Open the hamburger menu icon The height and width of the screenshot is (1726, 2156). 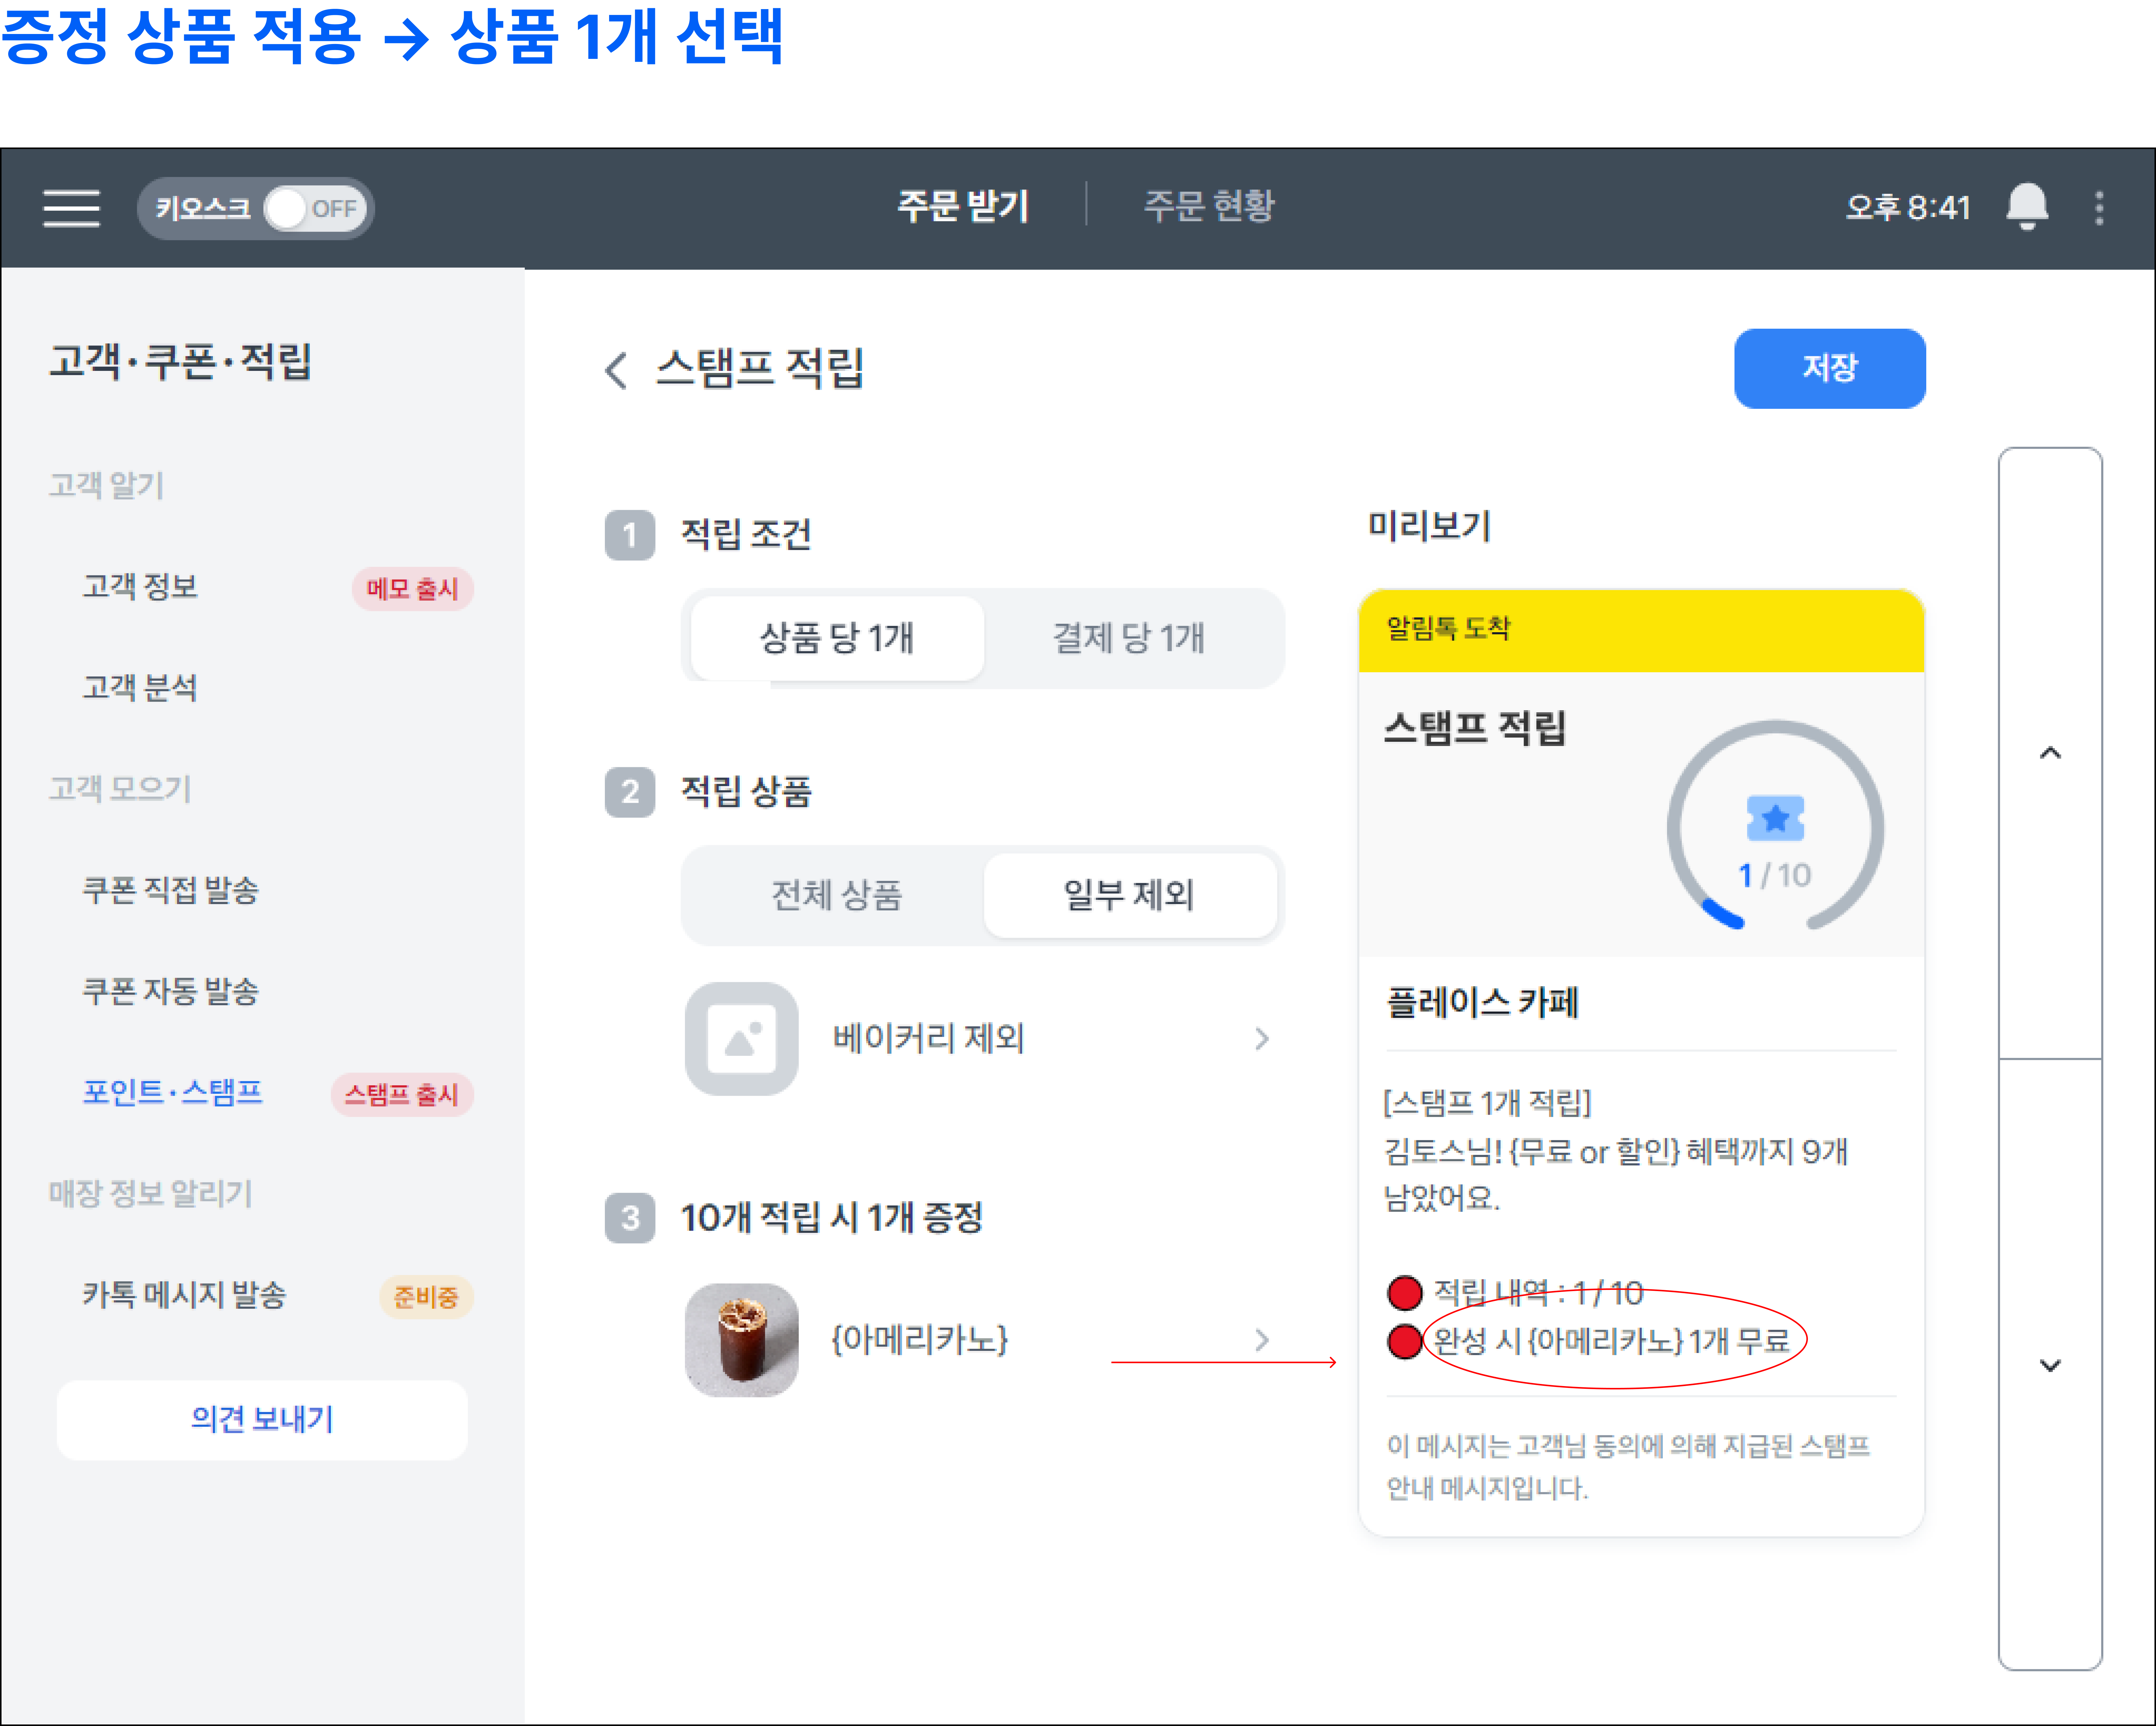point(71,208)
